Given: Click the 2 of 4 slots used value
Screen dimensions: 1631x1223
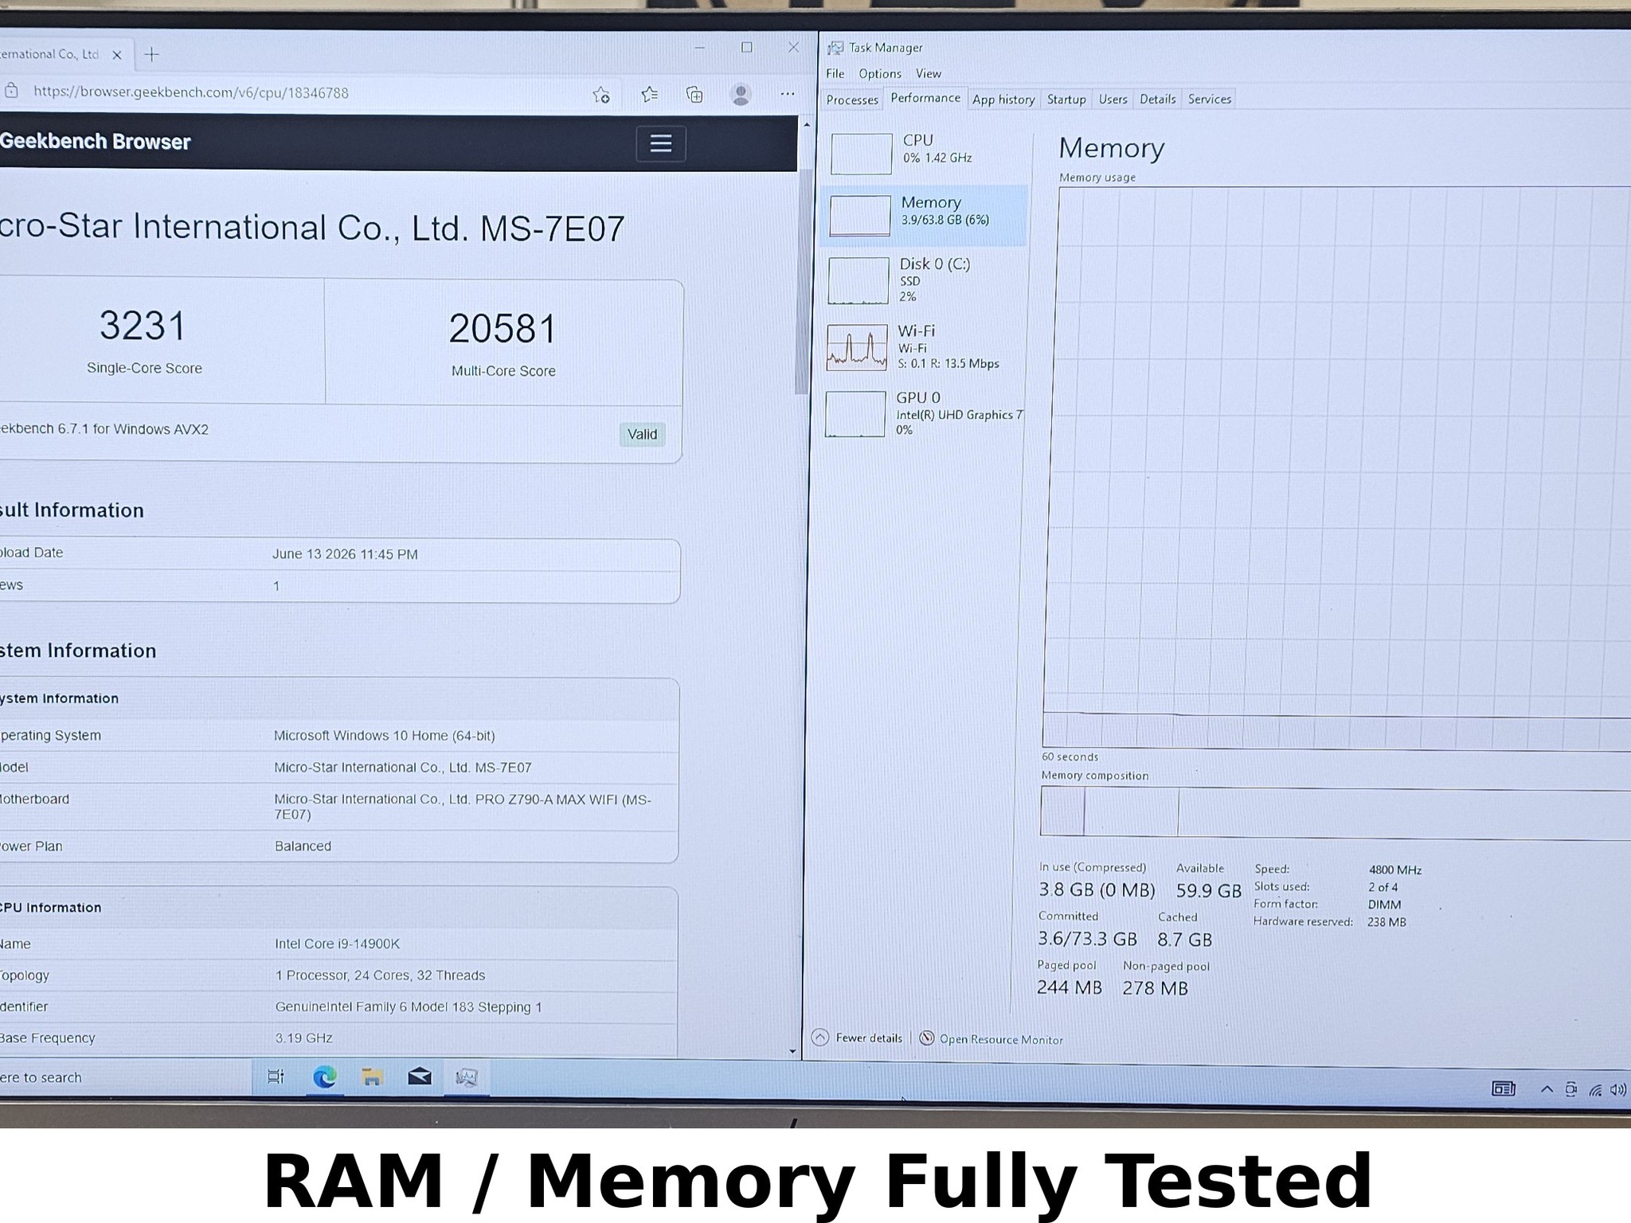Looking at the screenshot, I should click(x=1383, y=887).
